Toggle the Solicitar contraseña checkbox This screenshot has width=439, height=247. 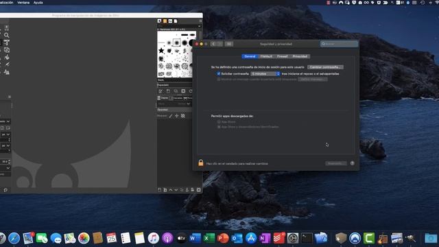(218, 74)
